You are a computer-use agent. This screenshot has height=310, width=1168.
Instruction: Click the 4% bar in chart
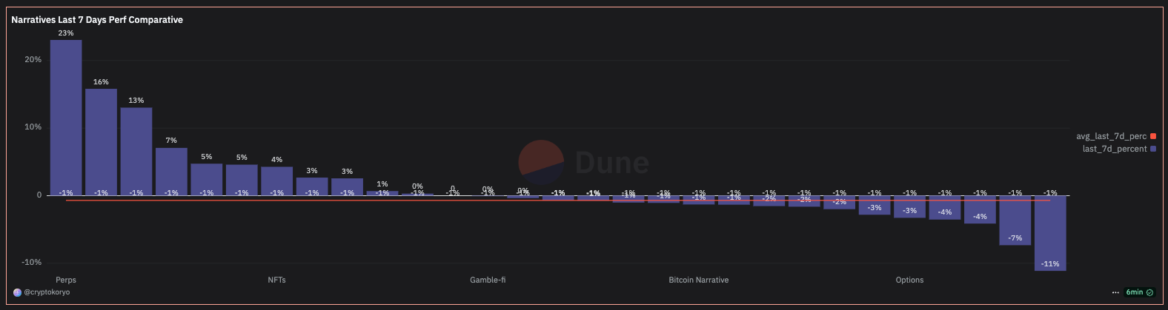(x=276, y=181)
